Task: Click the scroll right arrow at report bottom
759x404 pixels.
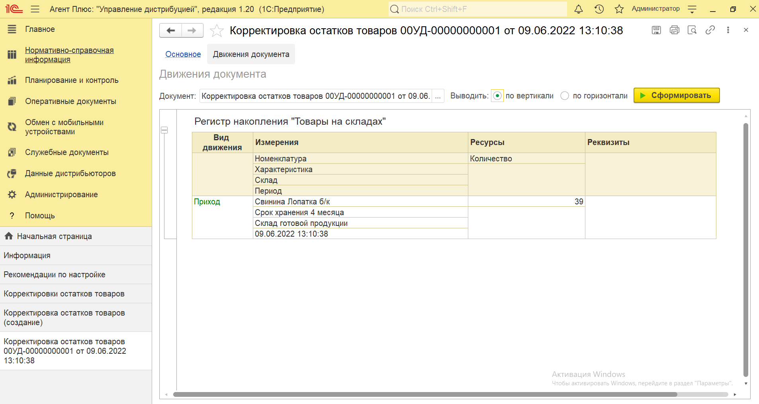Action: [735, 394]
